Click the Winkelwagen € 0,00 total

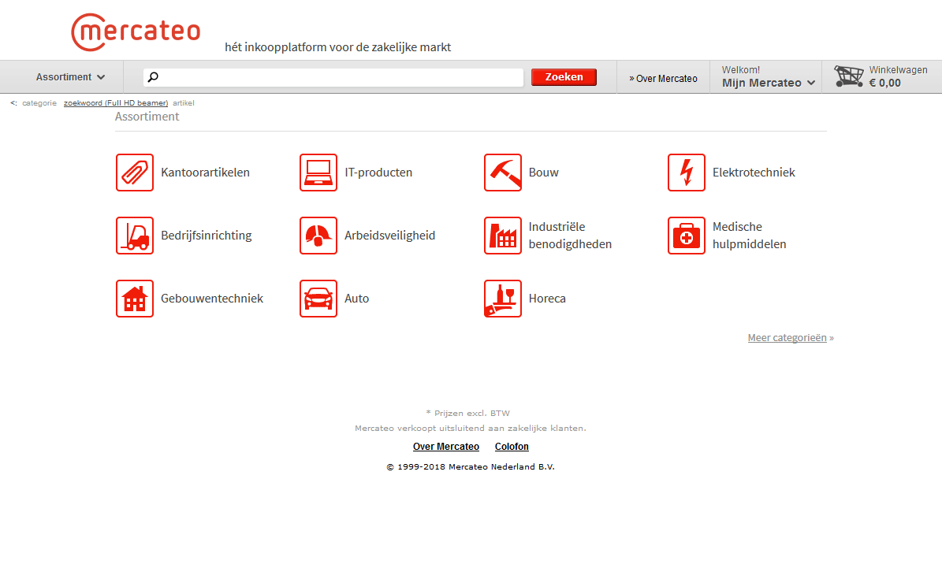pyautogui.click(x=898, y=77)
